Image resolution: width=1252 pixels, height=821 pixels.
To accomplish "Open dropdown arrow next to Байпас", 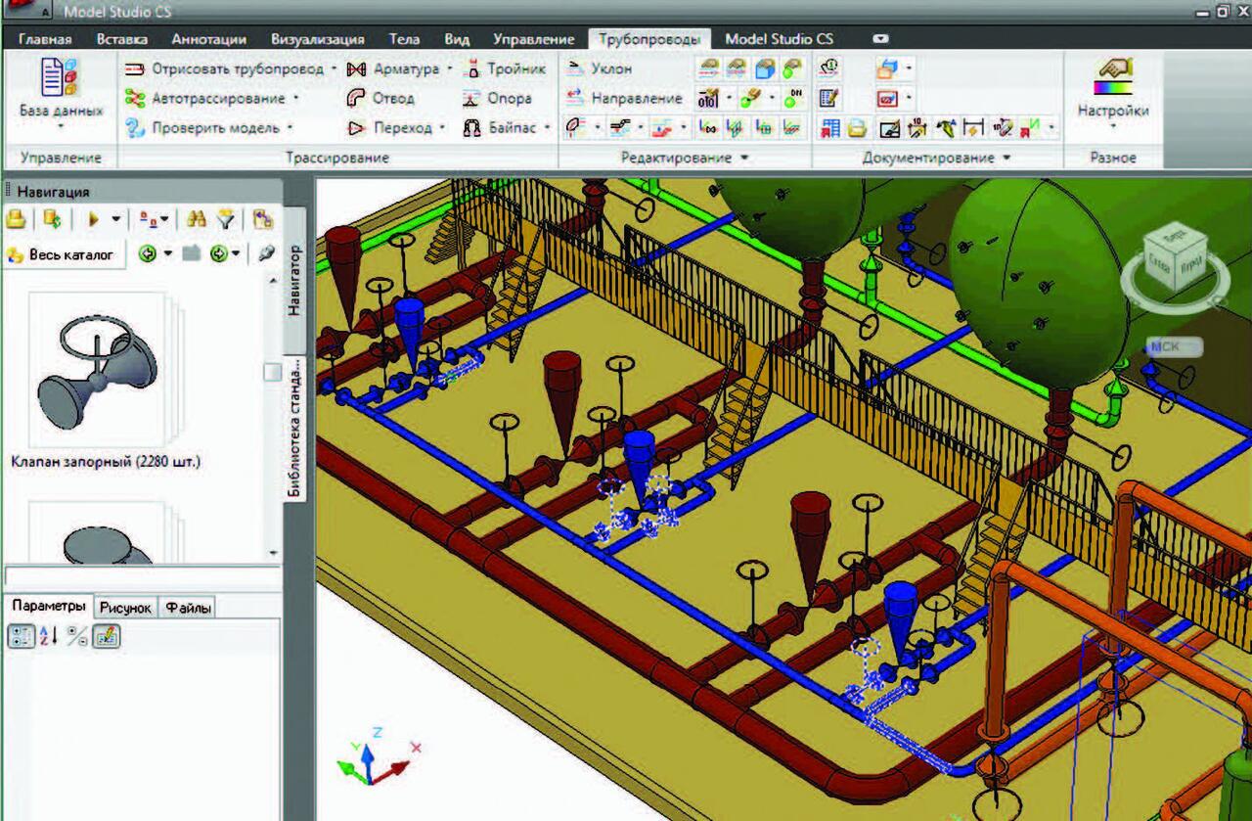I will (x=547, y=128).
